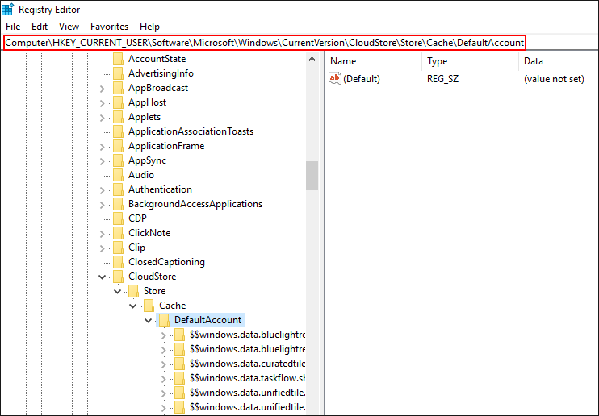Expand the ApplicationFrame key

coord(102,147)
